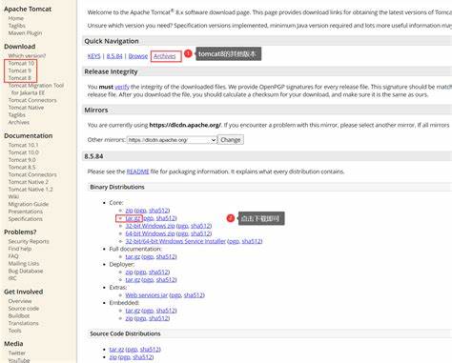This screenshot has width=452, height=363.
Task: Expand the Other mirrors dropdown
Action: point(172,140)
